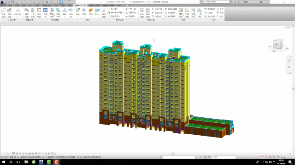This screenshot has width=295, height=165.
Task: Select the Text "A" tool in quick access toolbar
Action: coord(47,2)
